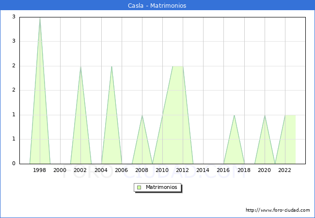The width and height of the screenshot is (315, 218).
Task: Click the 2005 peak at value 2
Action: (x=111, y=66)
